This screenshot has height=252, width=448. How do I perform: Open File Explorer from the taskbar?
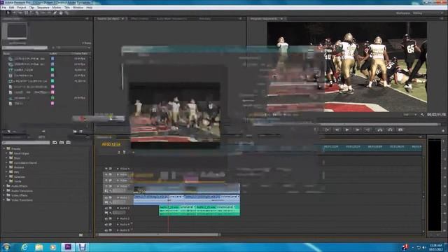[39, 247]
